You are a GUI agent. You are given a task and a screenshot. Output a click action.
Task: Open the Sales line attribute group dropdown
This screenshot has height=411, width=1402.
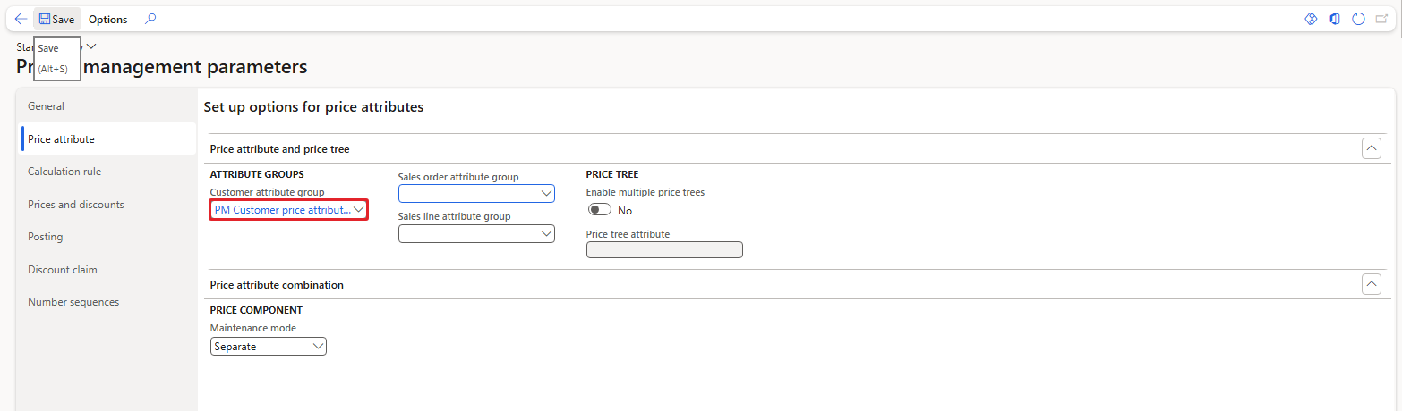pyautogui.click(x=546, y=233)
